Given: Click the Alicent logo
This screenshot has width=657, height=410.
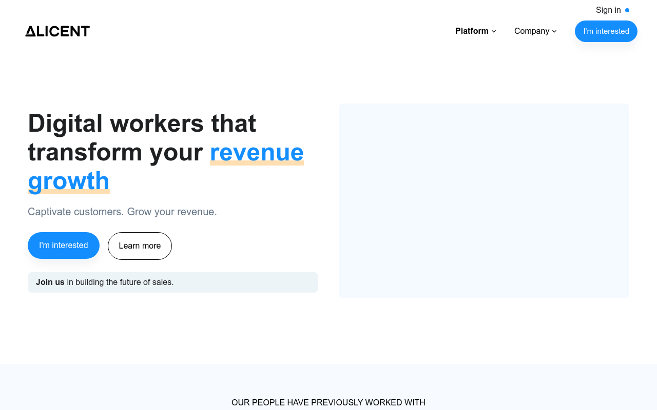Looking at the screenshot, I should [x=57, y=31].
